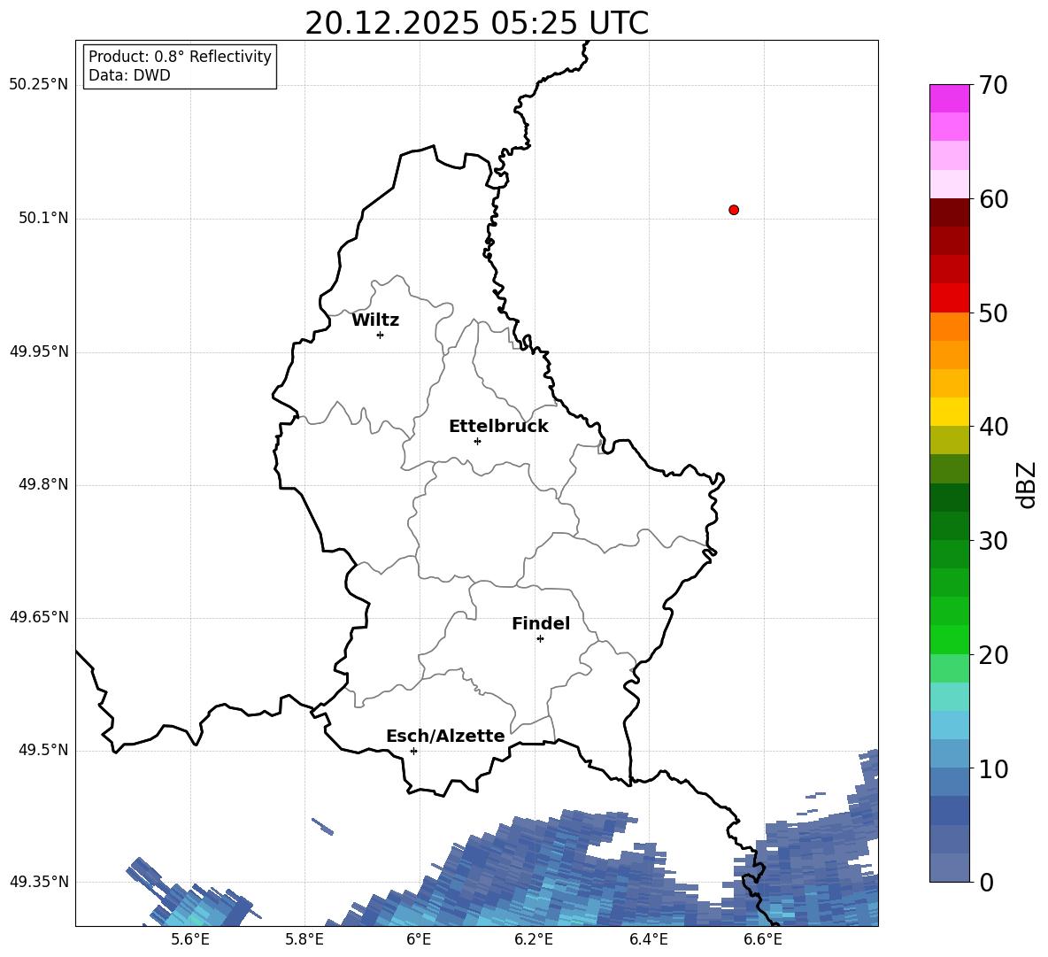This screenshot has width=1048, height=957.
Task: Click the 'Product: 0.8° Reflectivity' text
Action: 180,57
